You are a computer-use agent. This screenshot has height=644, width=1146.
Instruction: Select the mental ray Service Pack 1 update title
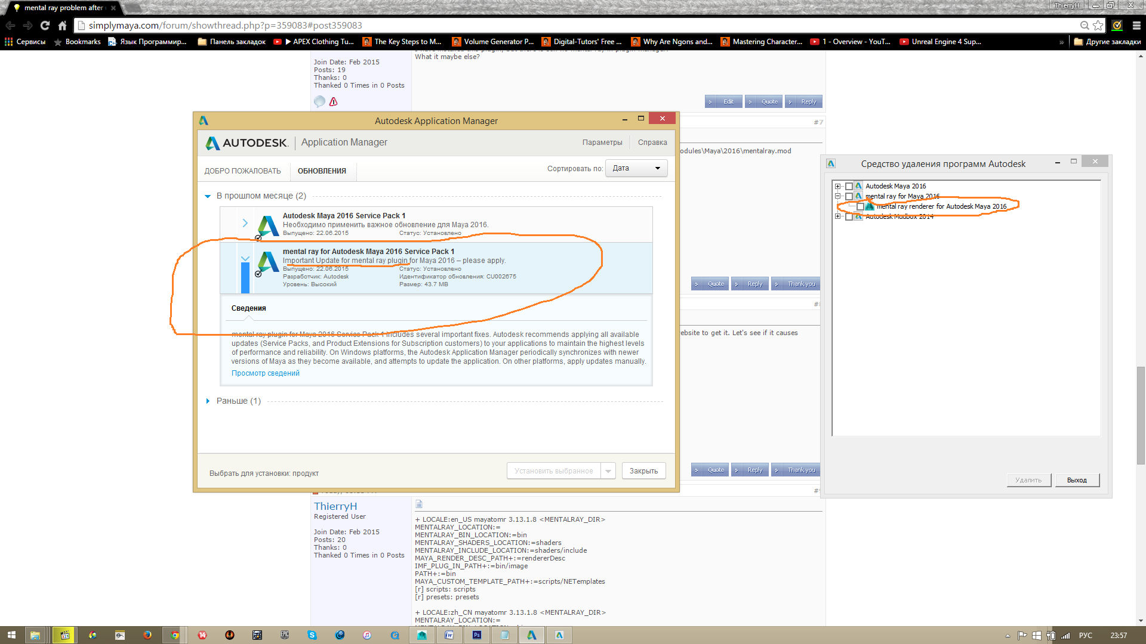(368, 252)
